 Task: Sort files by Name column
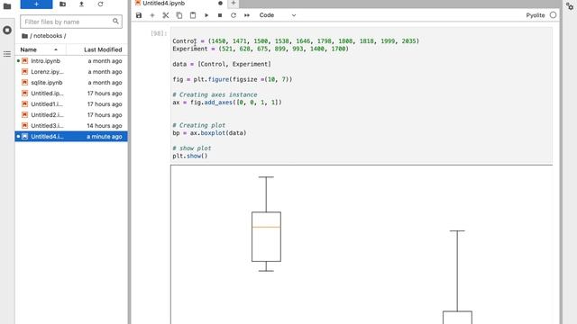40,49
